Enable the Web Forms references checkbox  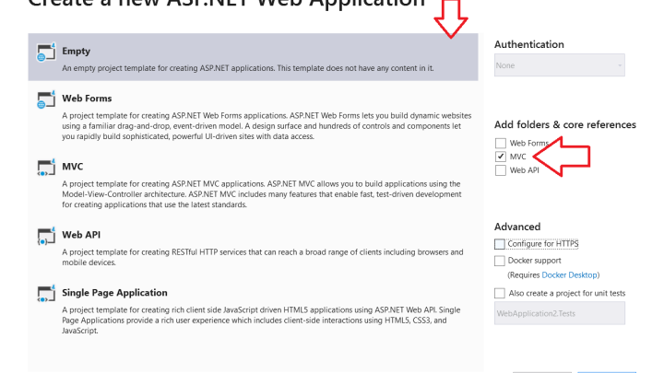tap(501, 143)
